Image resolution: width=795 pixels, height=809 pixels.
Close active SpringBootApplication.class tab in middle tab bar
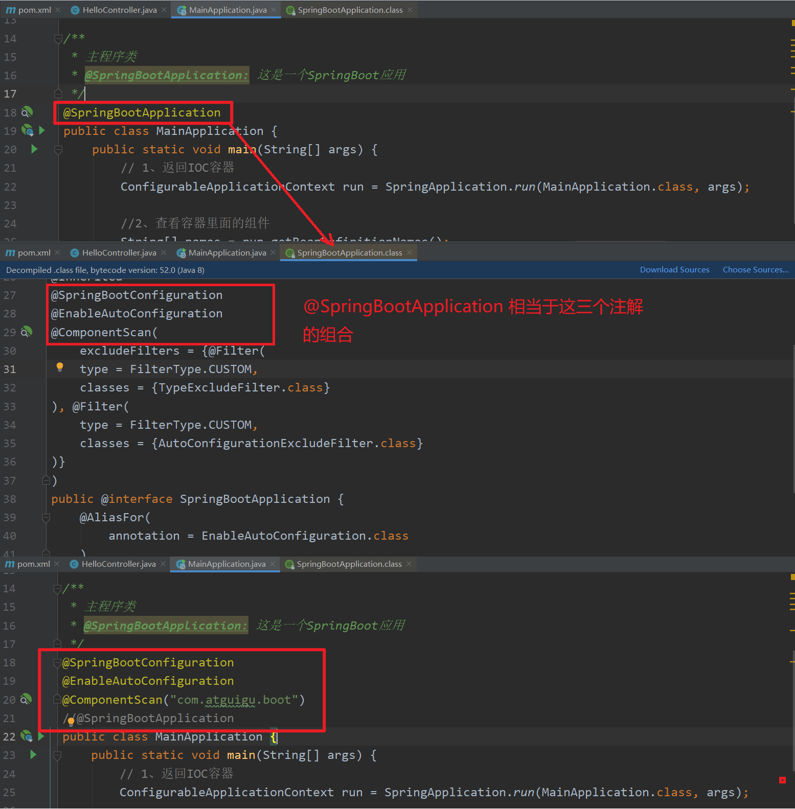point(410,252)
